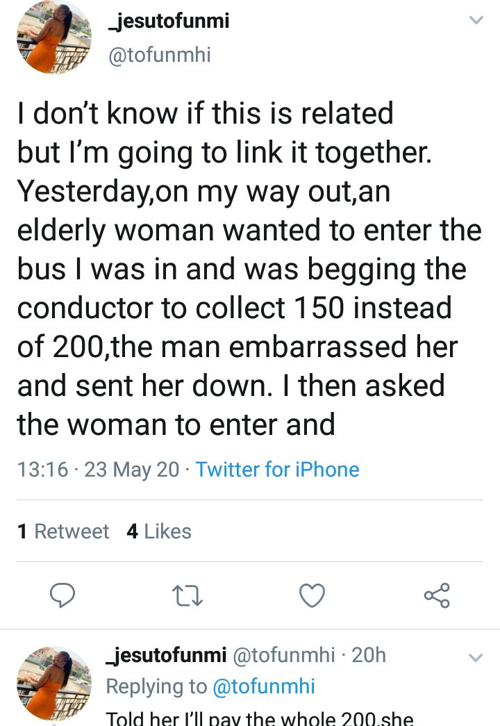This screenshot has width=500, height=726.
Task: Expand the reply tweet options chevron
Action: tap(476, 657)
